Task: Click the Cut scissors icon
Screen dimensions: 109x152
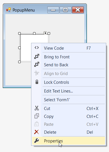Action: pos(37,108)
